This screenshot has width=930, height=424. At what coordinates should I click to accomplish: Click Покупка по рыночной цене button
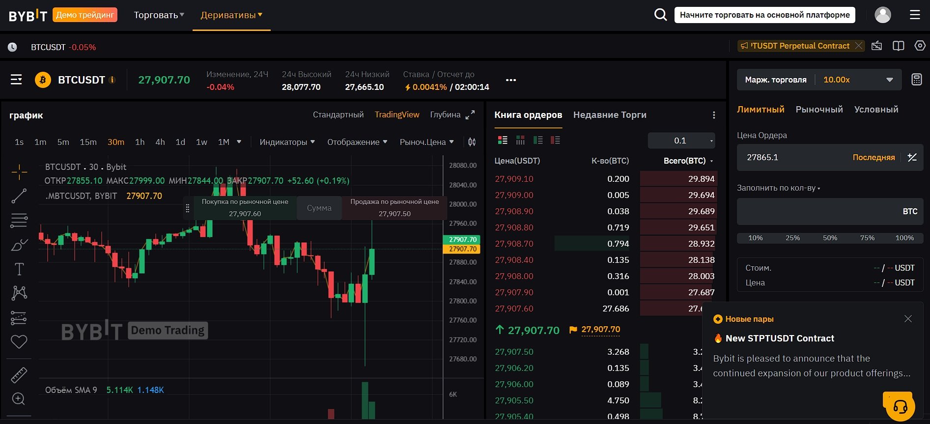coord(245,208)
